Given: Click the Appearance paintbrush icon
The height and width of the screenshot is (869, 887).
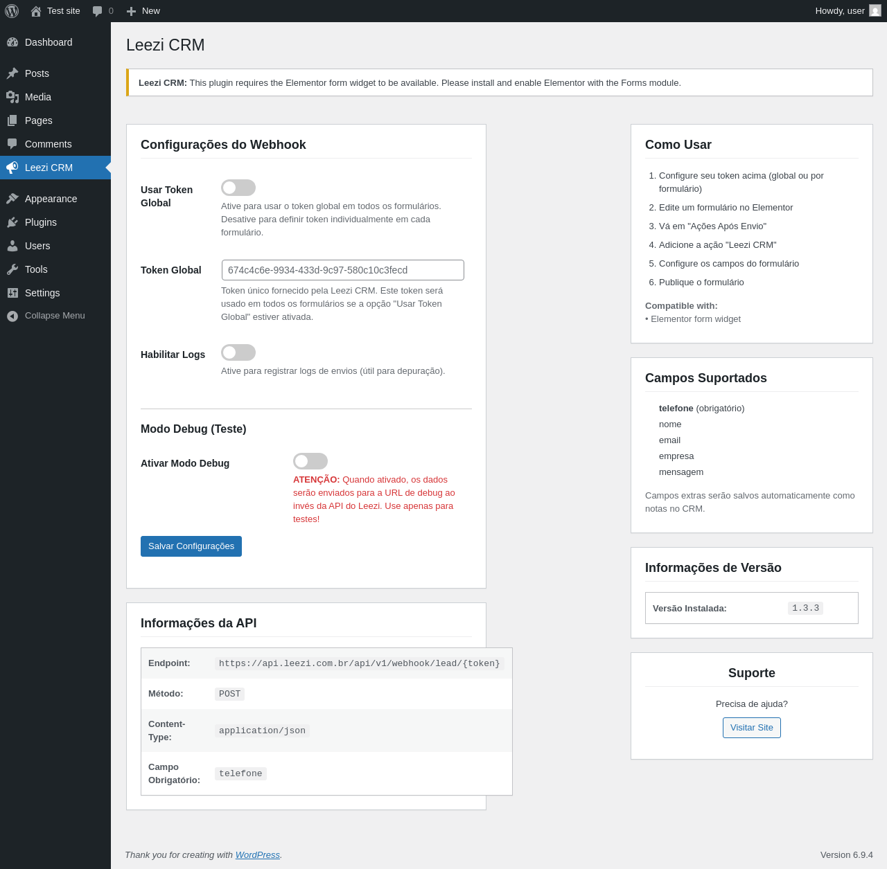Looking at the screenshot, I should click(12, 199).
